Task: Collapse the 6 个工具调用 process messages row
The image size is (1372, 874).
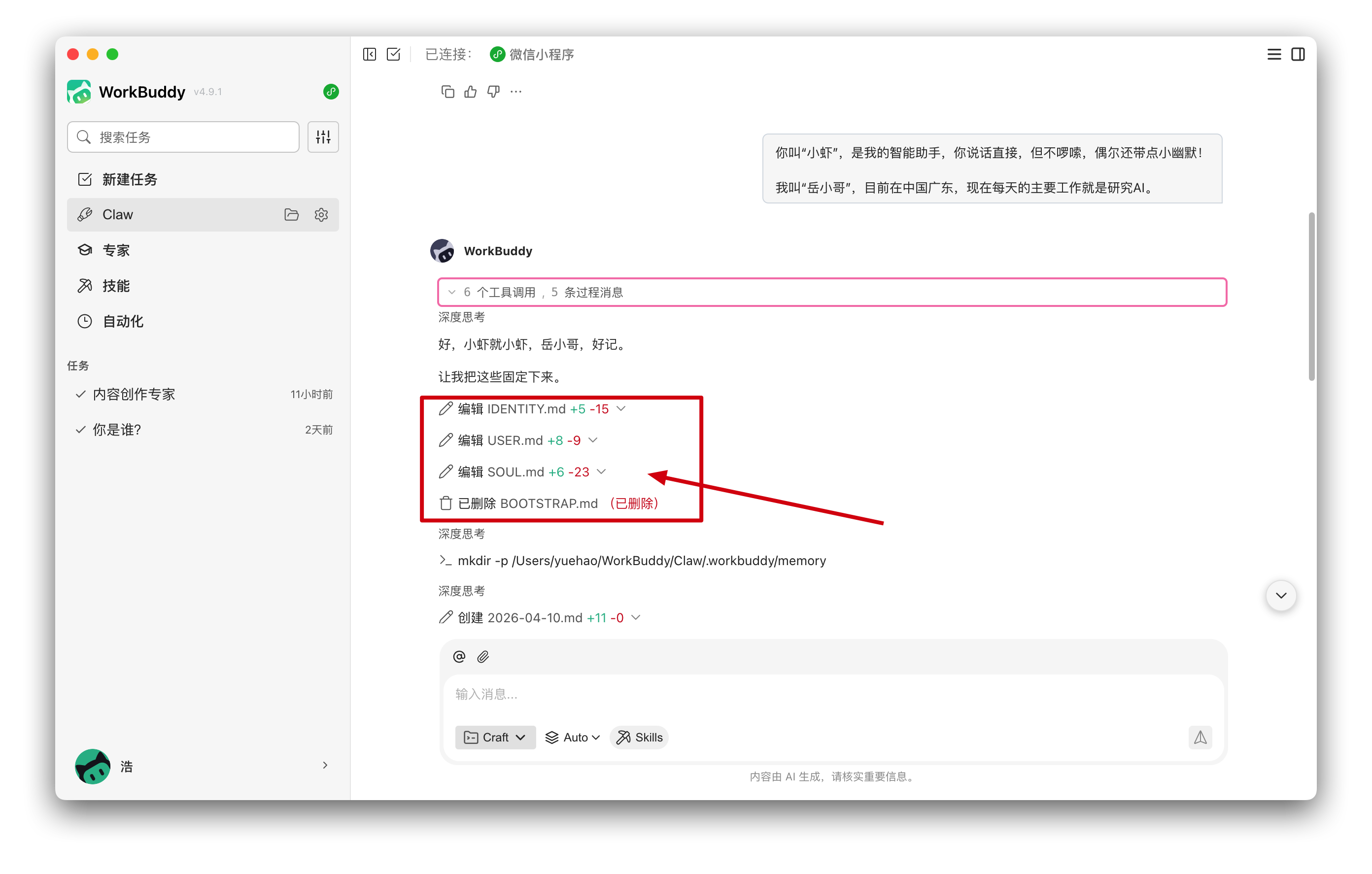Action: click(x=832, y=293)
